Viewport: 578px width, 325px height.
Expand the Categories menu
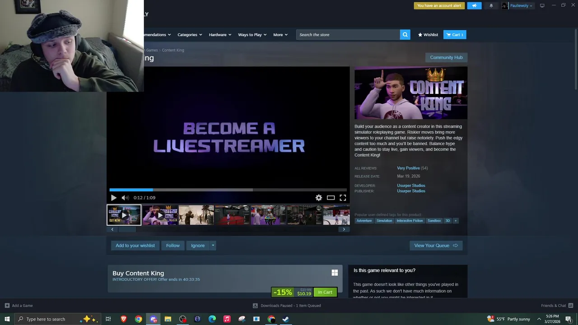(x=189, y=35)
